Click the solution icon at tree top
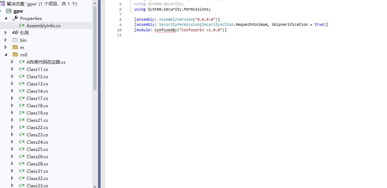 pyautogui.click(x=3, y=4)
